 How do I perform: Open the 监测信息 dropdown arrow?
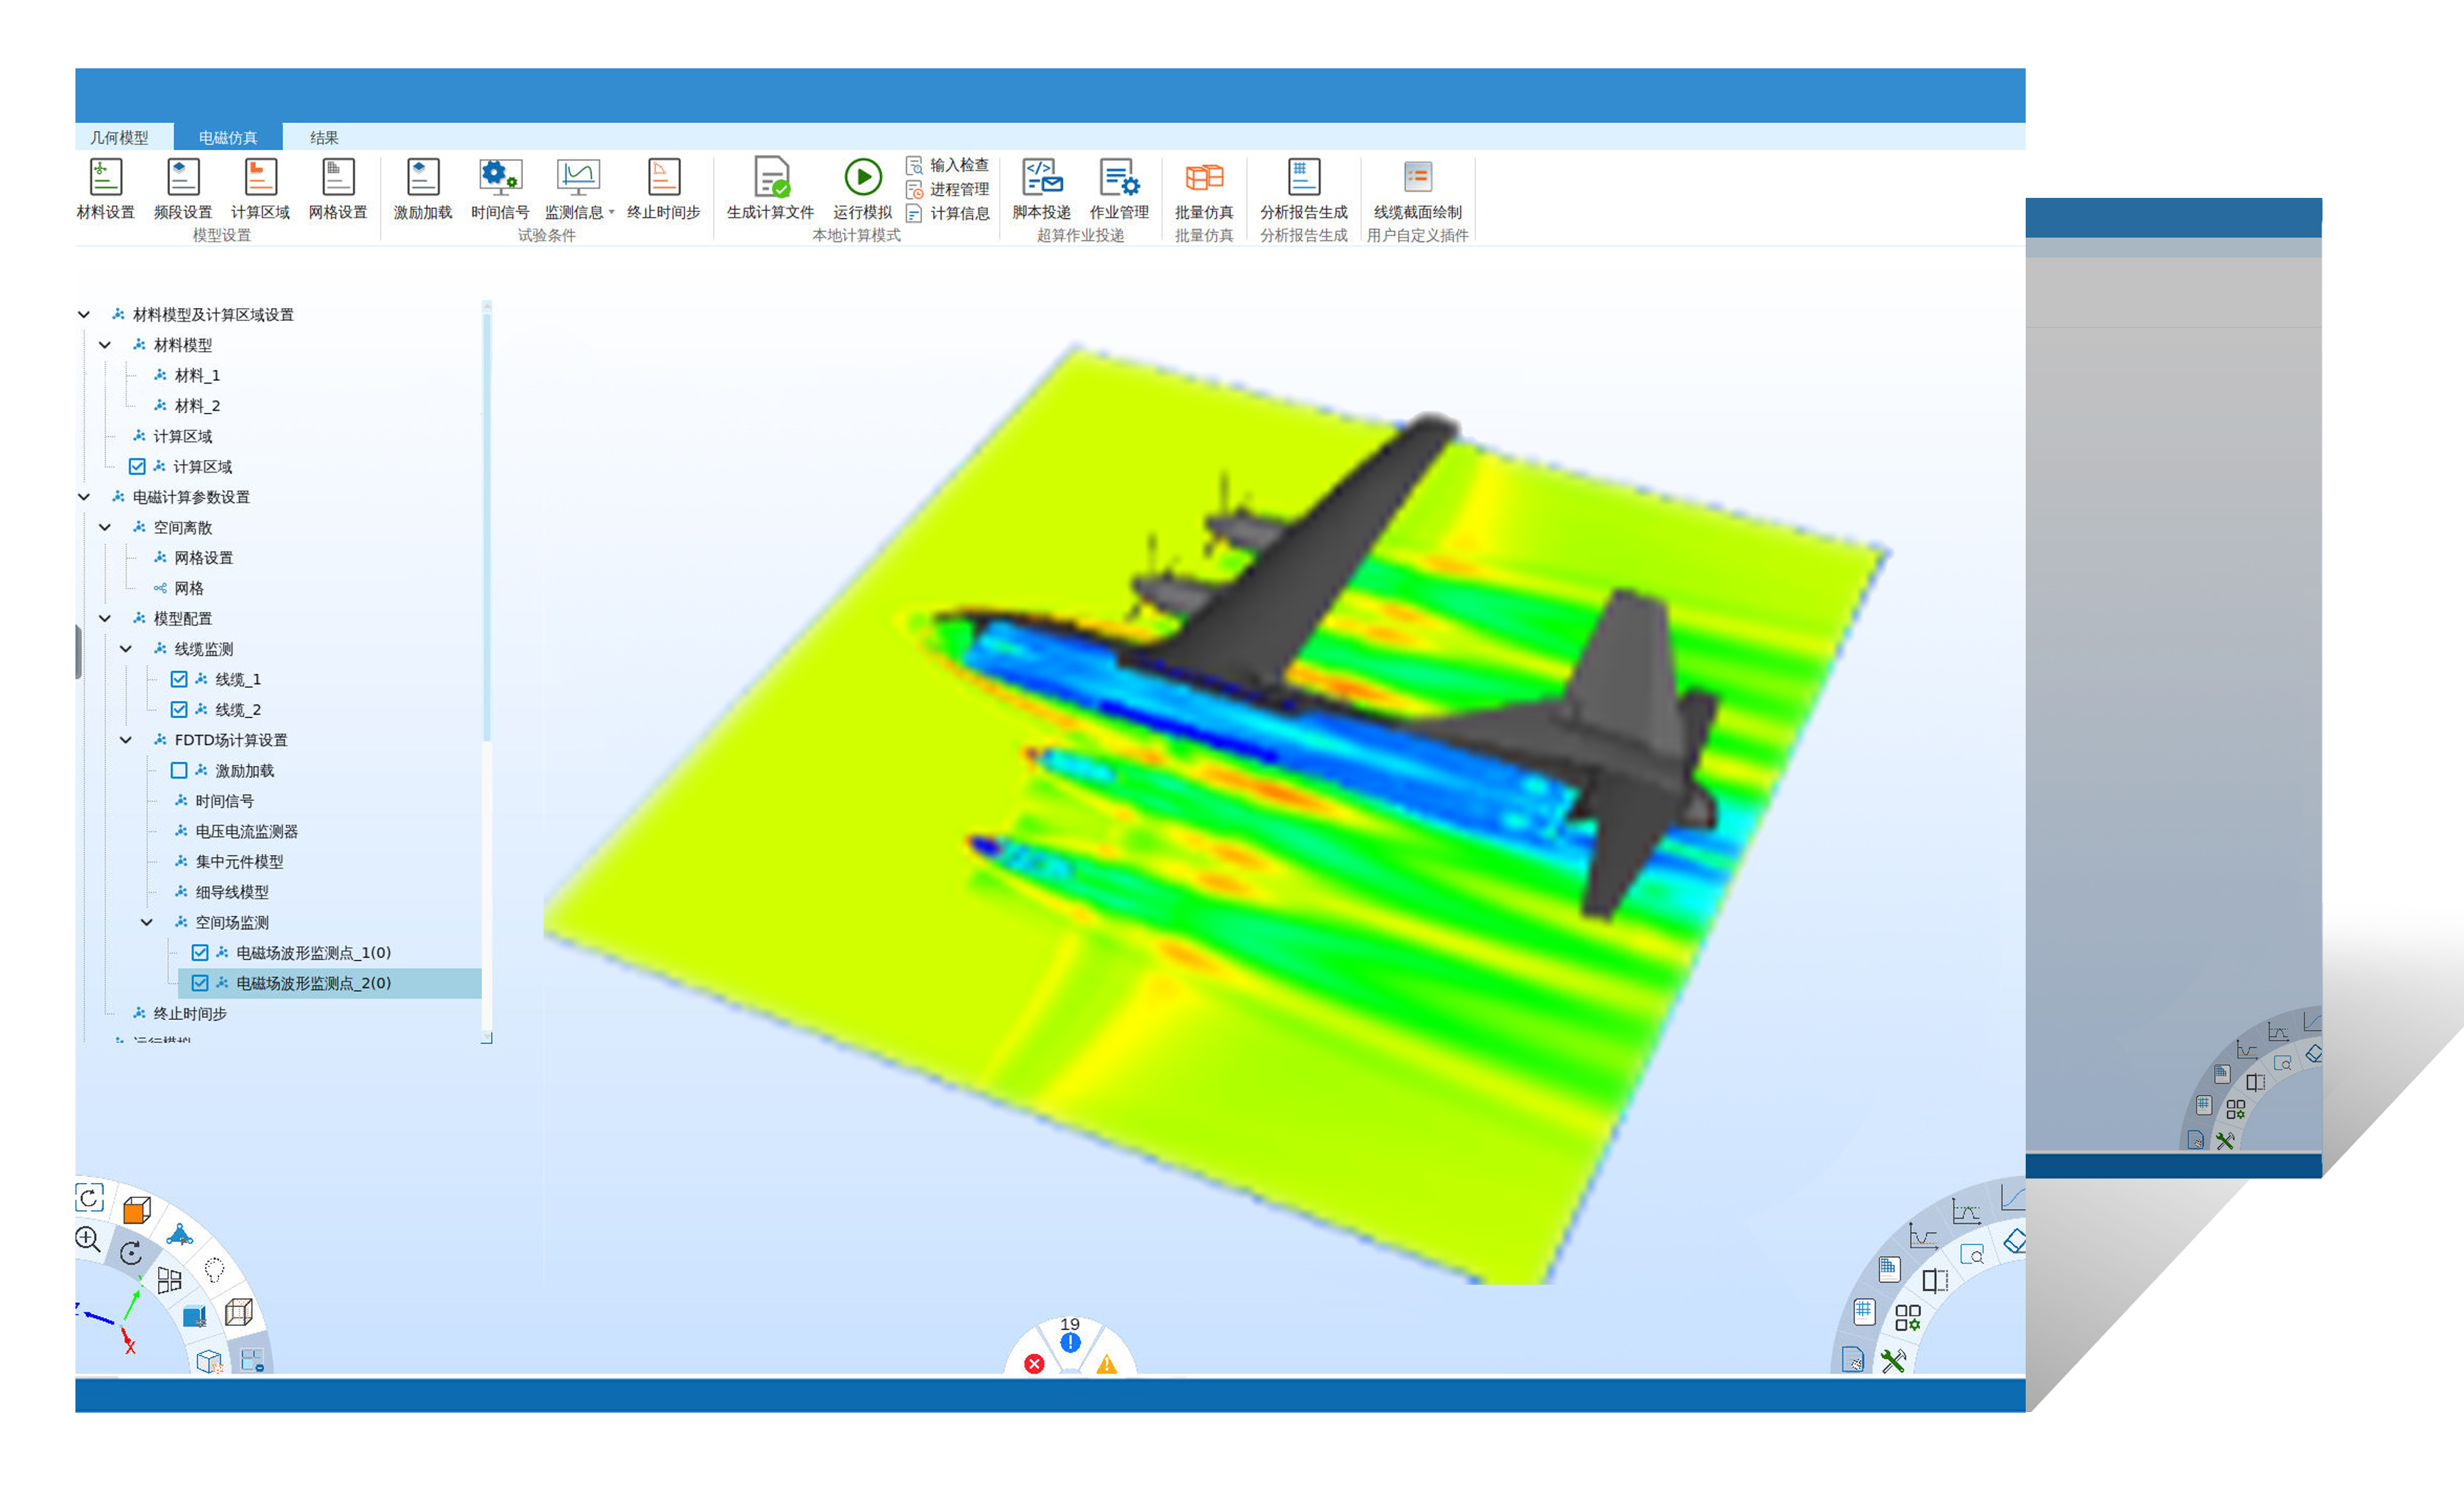[x=611, y=212]
